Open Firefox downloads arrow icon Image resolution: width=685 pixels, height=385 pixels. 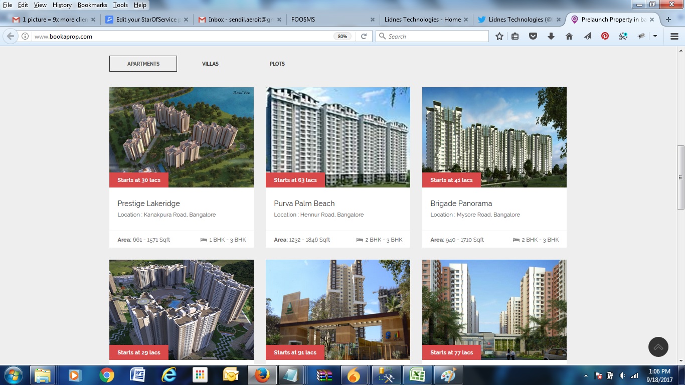pyautogui.click(x=551, y=36)
